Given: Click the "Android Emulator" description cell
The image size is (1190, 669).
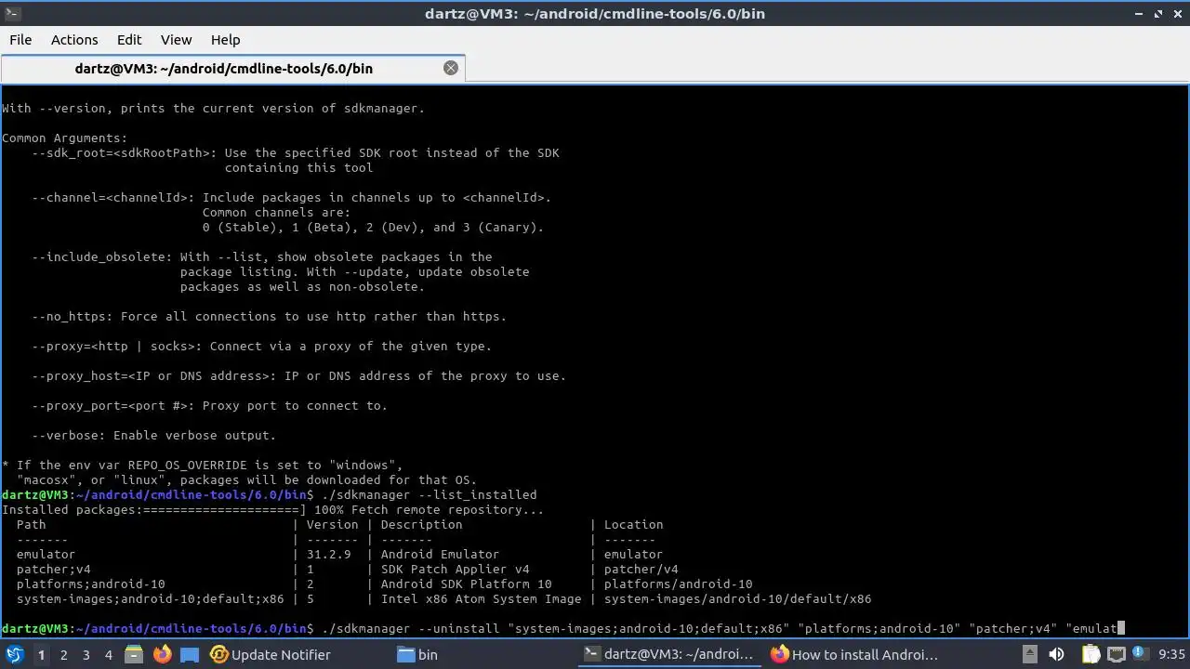Looking at the screenshot, I should click(x=440, y=554).
